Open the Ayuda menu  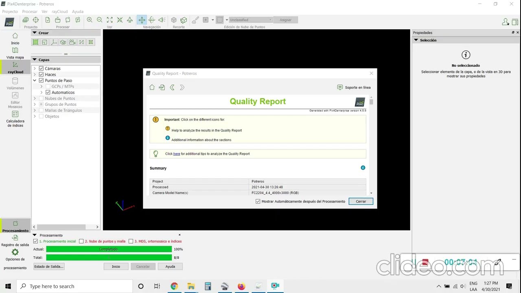77,12
